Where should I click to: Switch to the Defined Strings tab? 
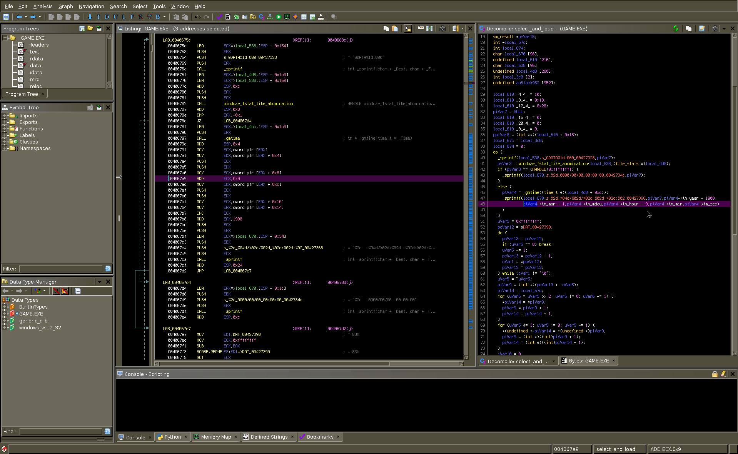[x=269, y=437]
